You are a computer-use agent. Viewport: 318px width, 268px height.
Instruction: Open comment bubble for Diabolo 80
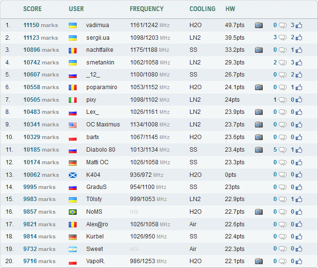(x=282, y=150)
